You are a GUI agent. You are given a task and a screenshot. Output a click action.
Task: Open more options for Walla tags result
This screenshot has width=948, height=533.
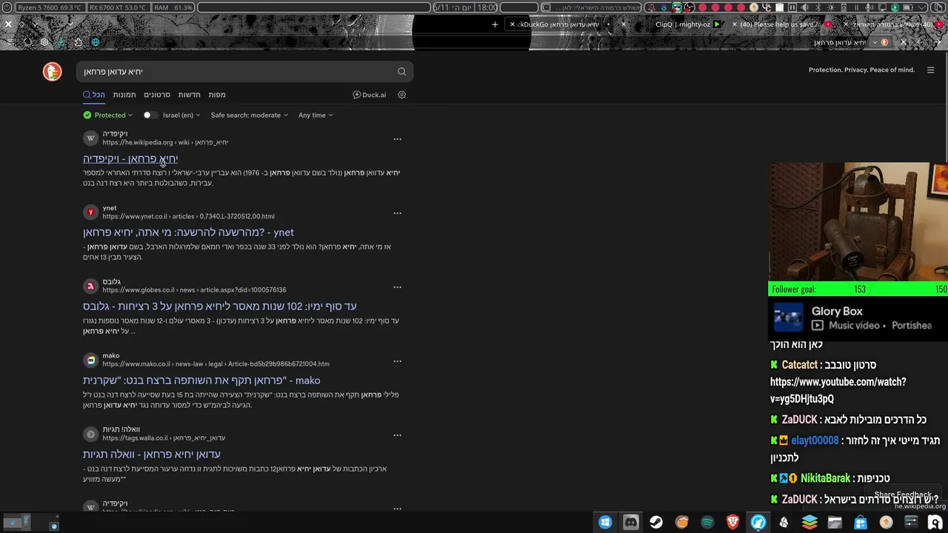397,435
